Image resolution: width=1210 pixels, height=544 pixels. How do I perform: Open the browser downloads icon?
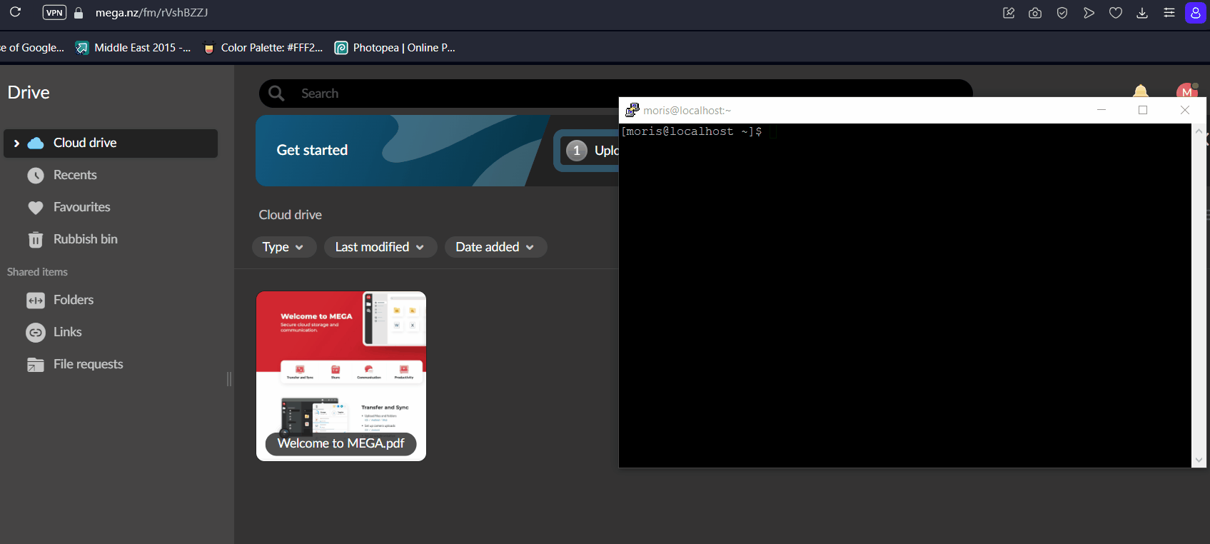pos(1142,13)
